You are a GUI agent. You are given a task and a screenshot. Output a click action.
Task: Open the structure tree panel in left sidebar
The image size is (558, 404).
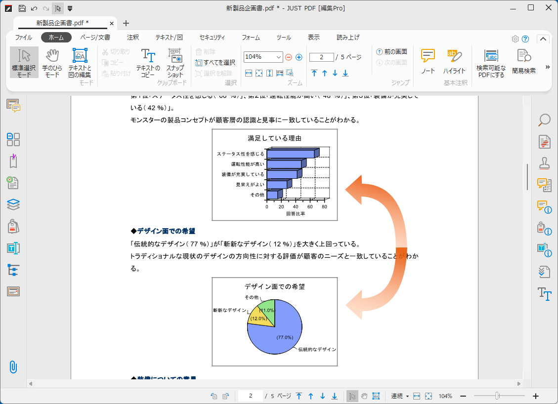tap(13, 270)
